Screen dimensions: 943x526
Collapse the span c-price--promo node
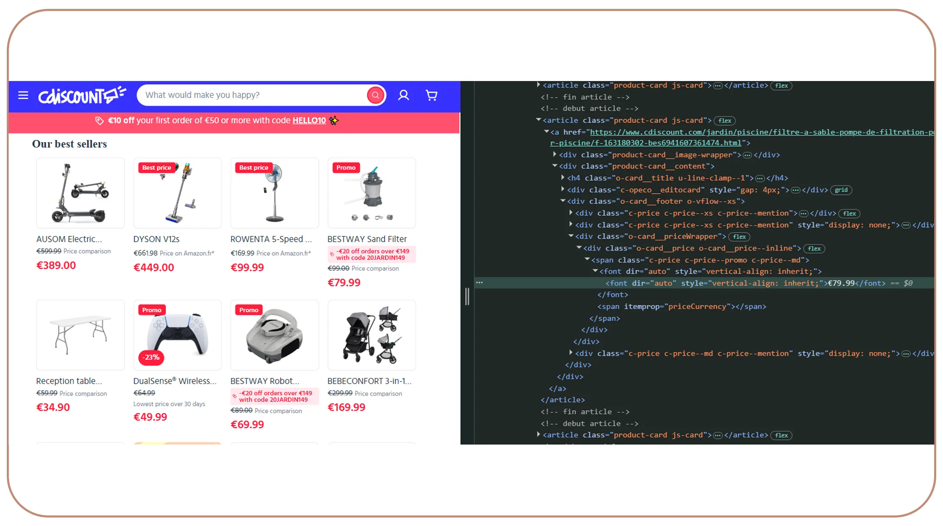(x=587, y=260)
